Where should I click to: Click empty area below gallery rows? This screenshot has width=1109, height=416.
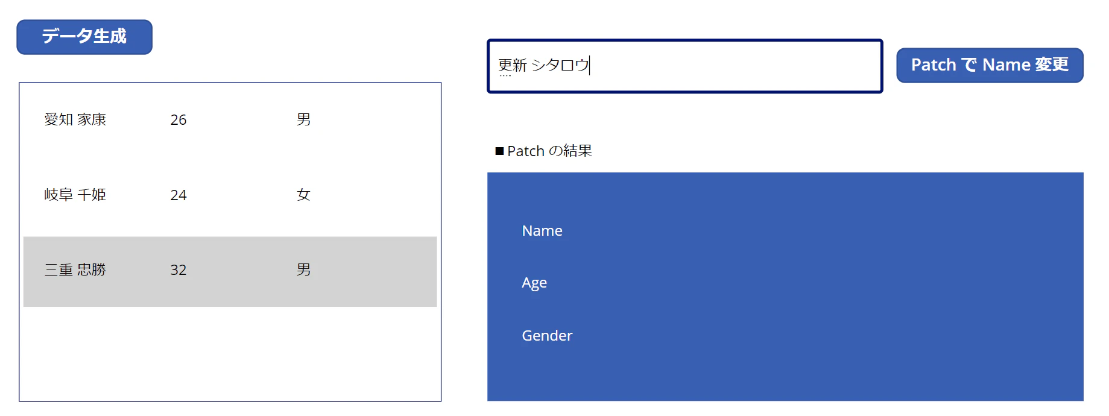click(230, 353)
